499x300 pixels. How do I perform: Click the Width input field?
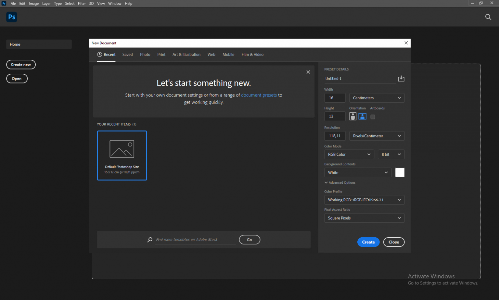[x=335, y=98]
